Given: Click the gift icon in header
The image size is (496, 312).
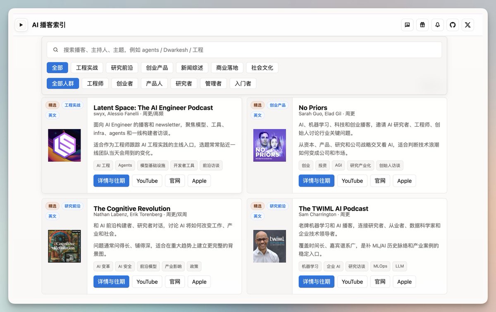Looking at the screenshot, I should coord(422,25).
